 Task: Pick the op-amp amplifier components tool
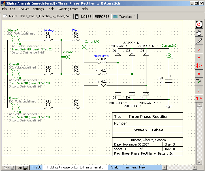click(199, 66)
